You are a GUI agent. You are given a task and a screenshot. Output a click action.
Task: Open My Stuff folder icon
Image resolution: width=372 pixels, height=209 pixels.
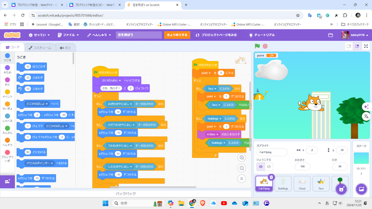[x=330, y=35]
